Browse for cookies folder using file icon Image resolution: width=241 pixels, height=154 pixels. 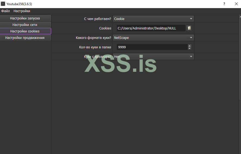tap(189, 28)
